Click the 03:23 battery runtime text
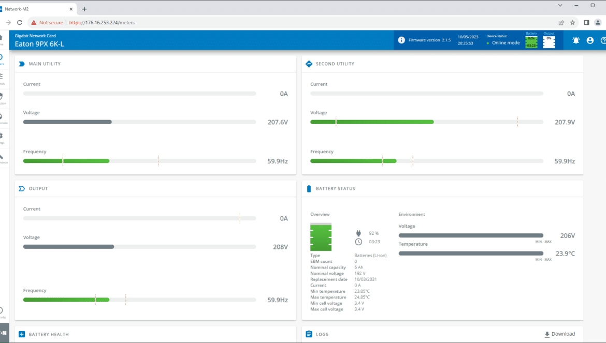Viewport: 606px width, 343px height. point(374,242)
